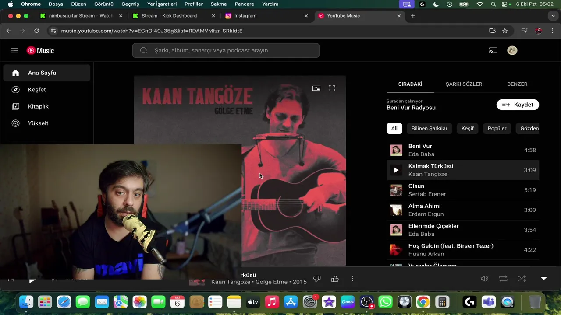Viewport: 561px width, 315px height.
Task: Select Ellerimde Çiçekler in the queue
Action: (463, 230)
